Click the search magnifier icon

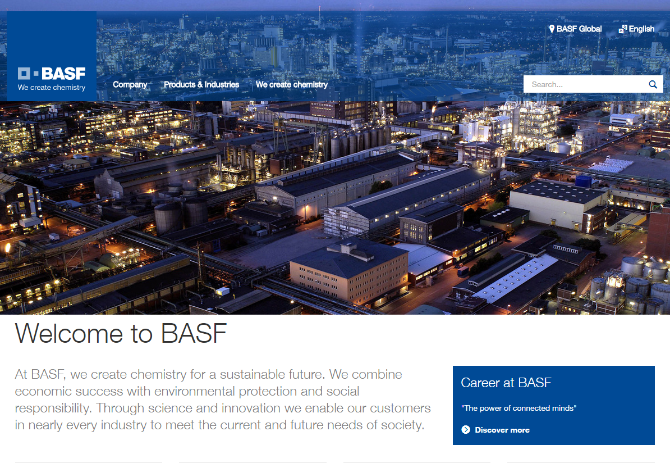[653, 84]
